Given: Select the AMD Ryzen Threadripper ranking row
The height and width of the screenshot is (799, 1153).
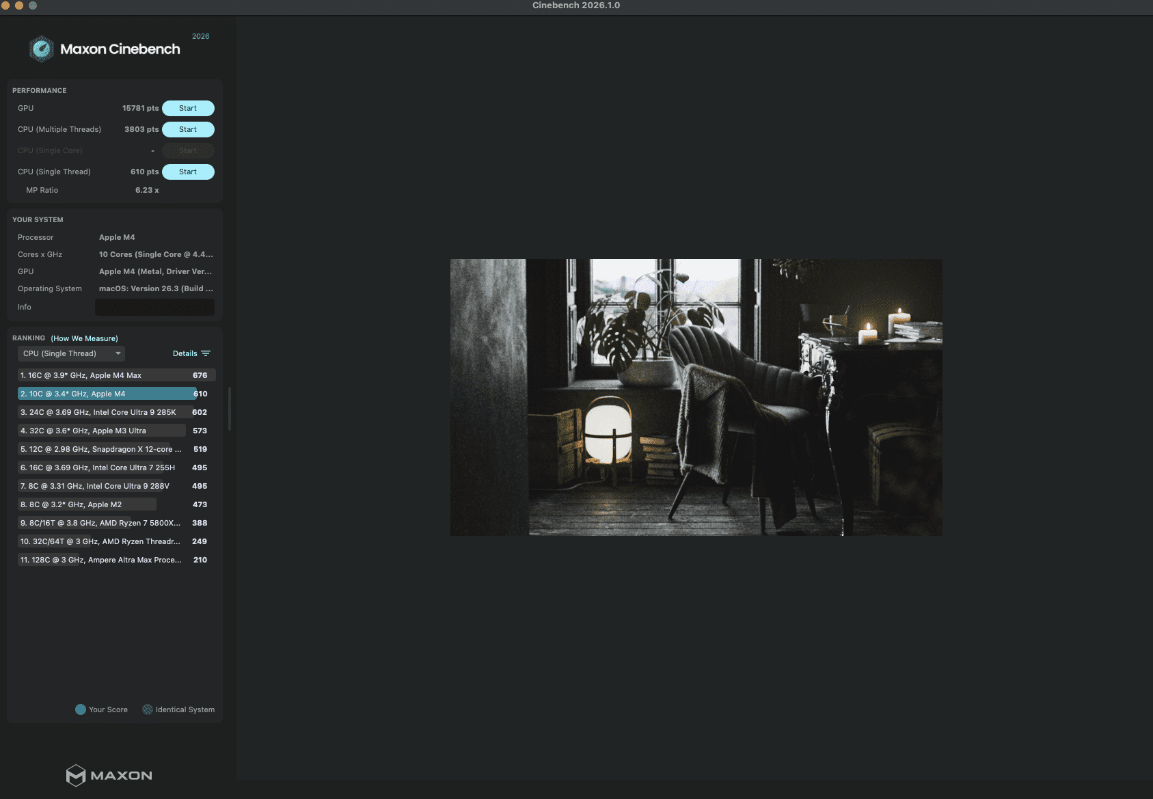Looking at the screenshot, I should pos(116,541).
